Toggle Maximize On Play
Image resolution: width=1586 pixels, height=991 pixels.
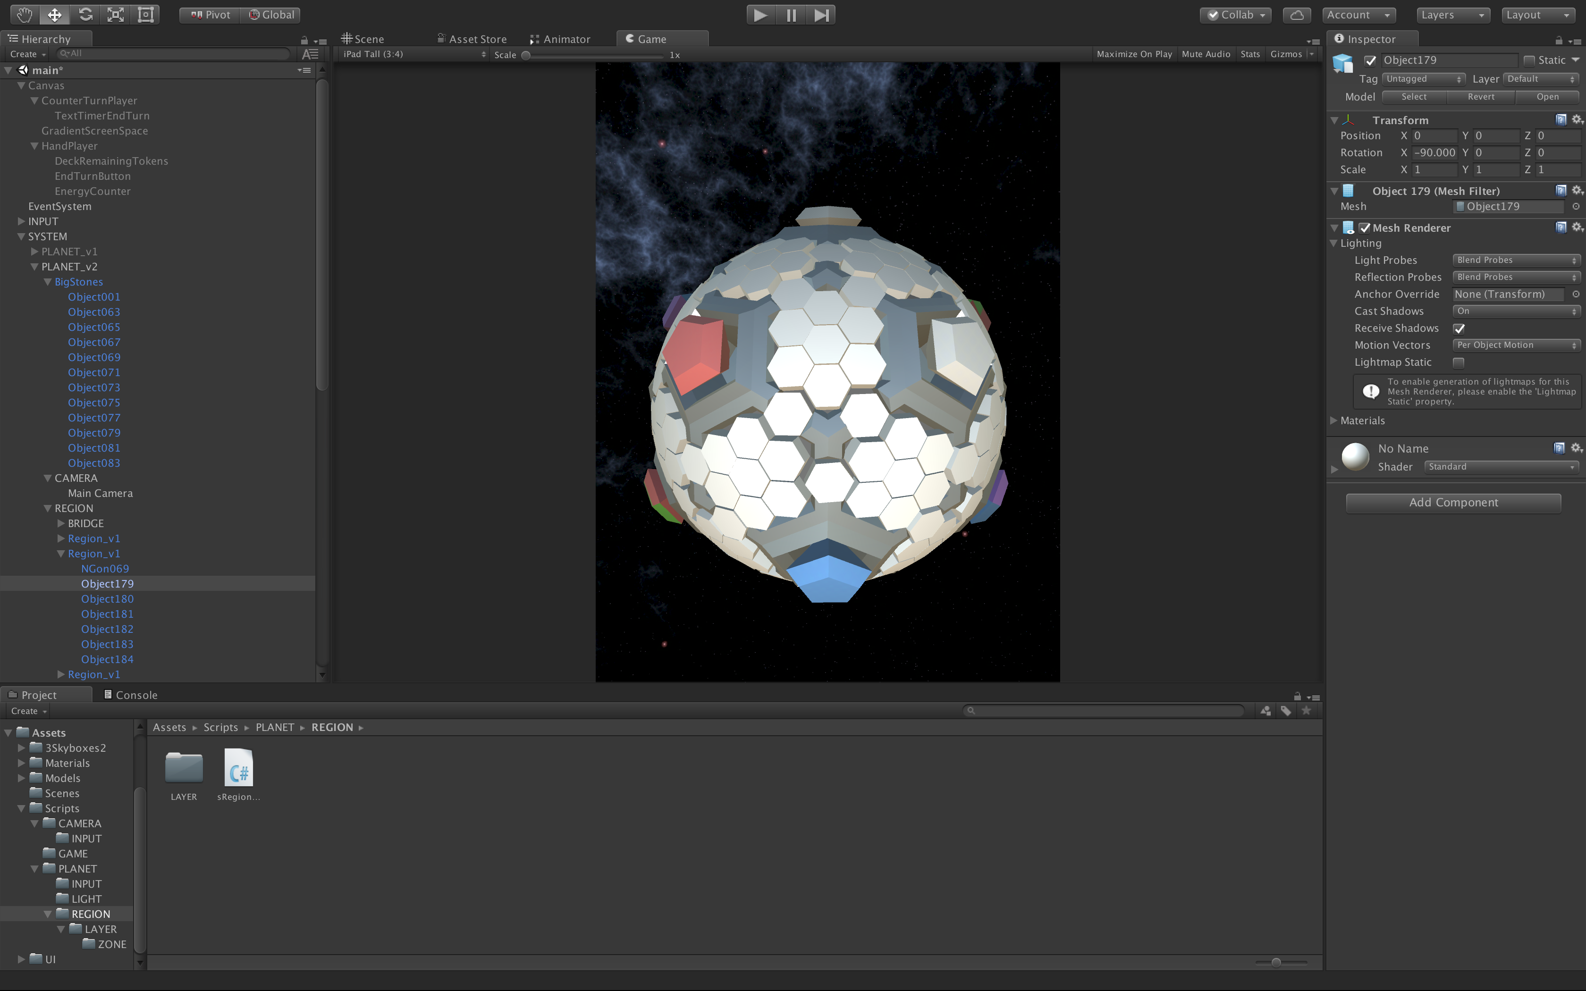point(1134,54)
